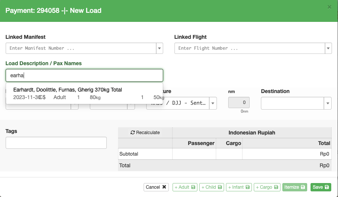Screen dimensions: 338x197
Task: Click the nm distance field
Action: pos(239,102)
